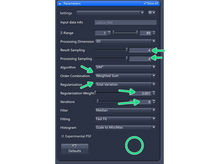Click the Result Sampling value field
Screen dimensions: 219x164
click(x=140, y=50)
